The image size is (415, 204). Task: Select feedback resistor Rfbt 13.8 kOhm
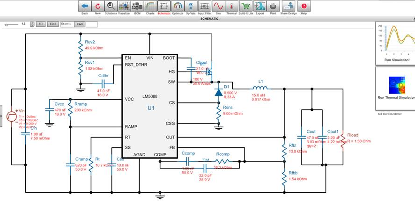(x=284, y=151)
